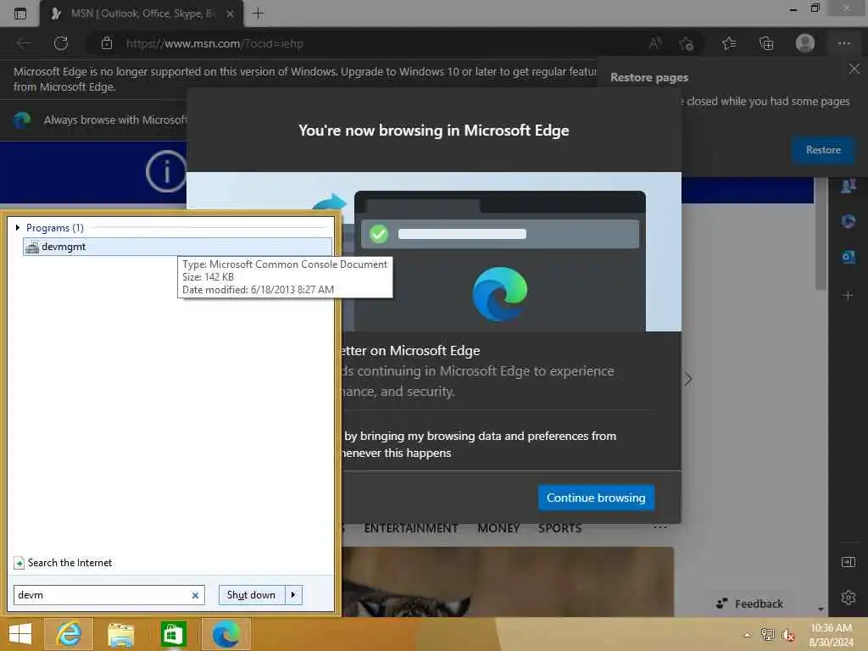Open Edge sidebar Outlook icon
This screenshot has height=651, width=868.
click(848, 257)
